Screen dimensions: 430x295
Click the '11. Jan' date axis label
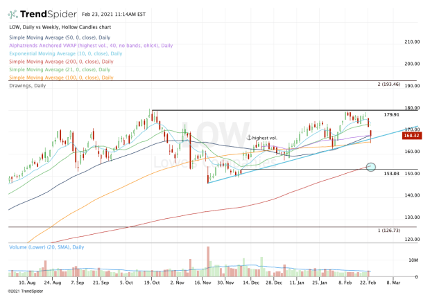(296, 283)
